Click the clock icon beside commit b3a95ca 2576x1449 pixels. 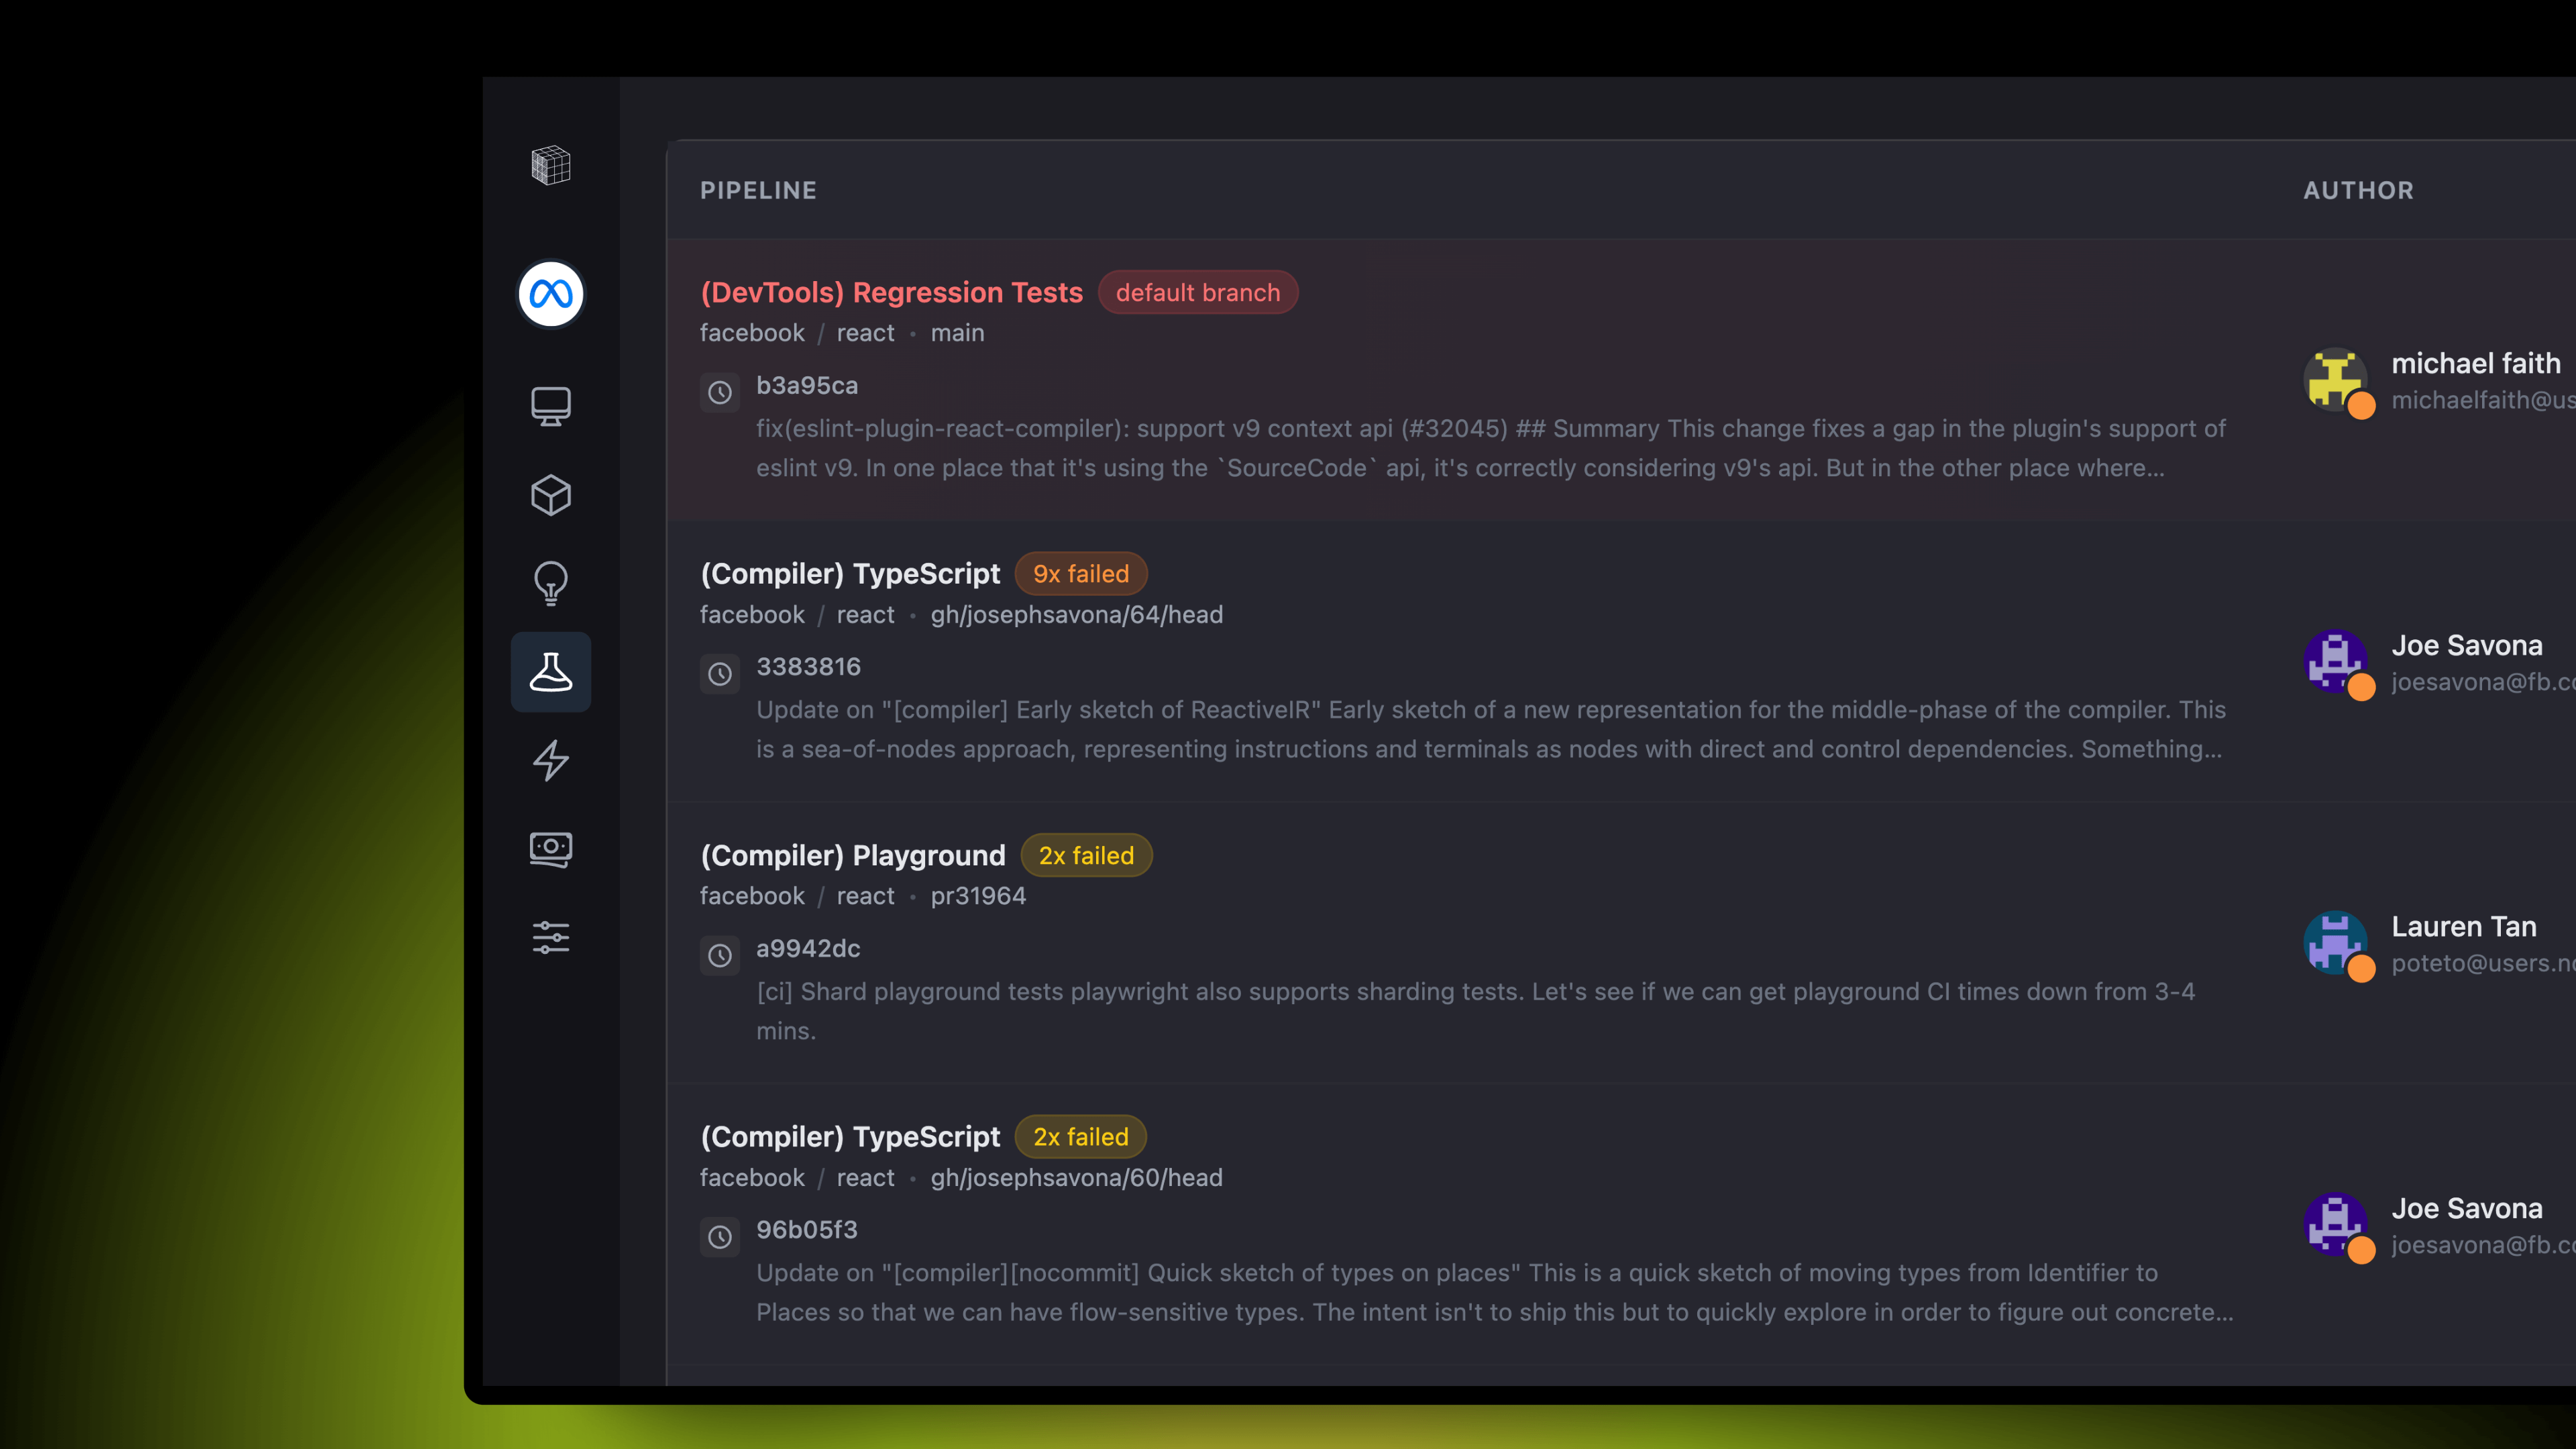(x=719, y=393)
